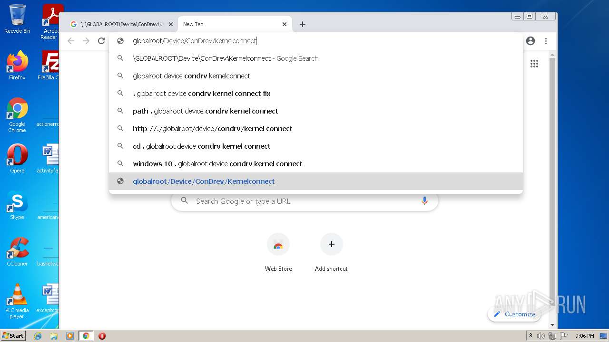Click the Google search box
This screenshot has height=342, width=609.
pos(304,201)
